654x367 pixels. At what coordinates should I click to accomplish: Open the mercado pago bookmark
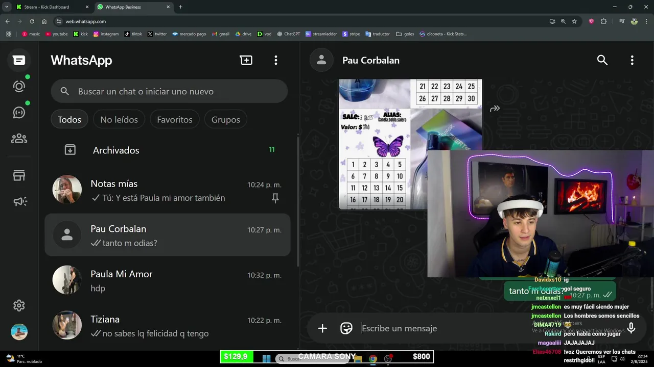(x=189, y=34)
